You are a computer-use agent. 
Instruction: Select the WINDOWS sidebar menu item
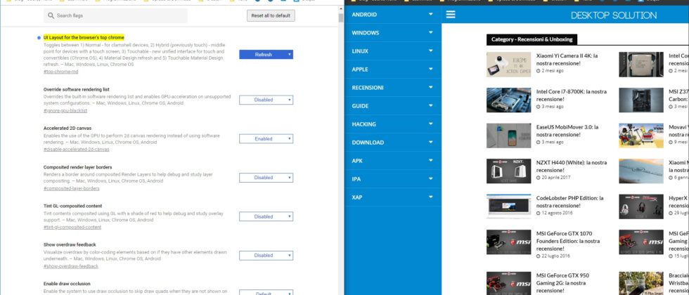coord(392,33)
